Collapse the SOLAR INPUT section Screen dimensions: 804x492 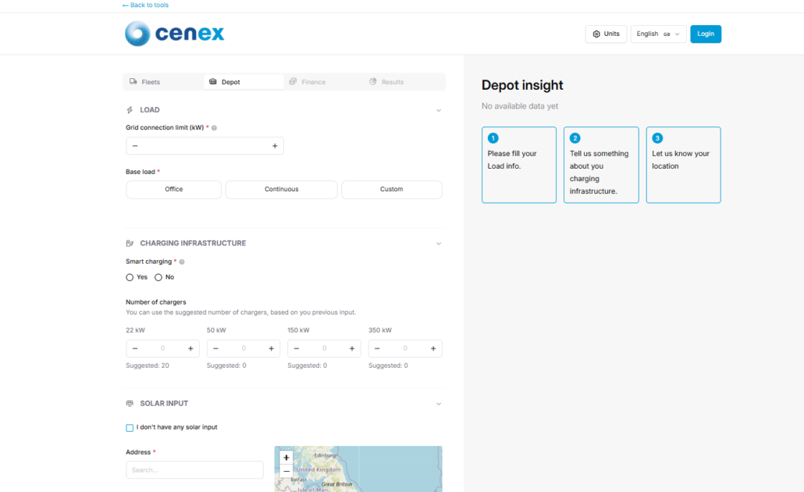pos(439,404)
